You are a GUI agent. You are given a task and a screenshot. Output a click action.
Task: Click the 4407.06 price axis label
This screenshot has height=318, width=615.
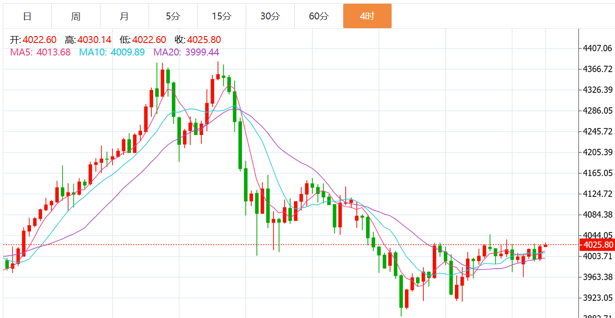(598, 48)
